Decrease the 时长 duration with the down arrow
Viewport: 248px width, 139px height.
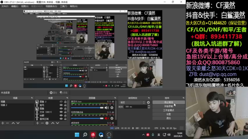pyautogui.click(x=149, y=107)
